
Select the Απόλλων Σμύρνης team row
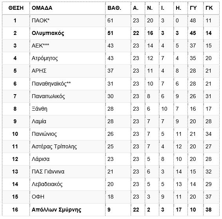click(111, 210)
